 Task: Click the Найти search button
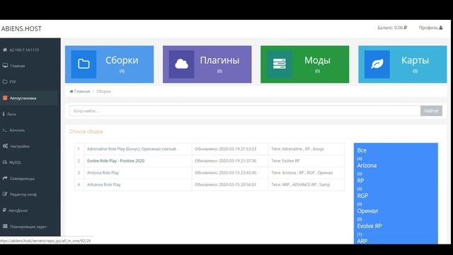[x=431, y=110]
